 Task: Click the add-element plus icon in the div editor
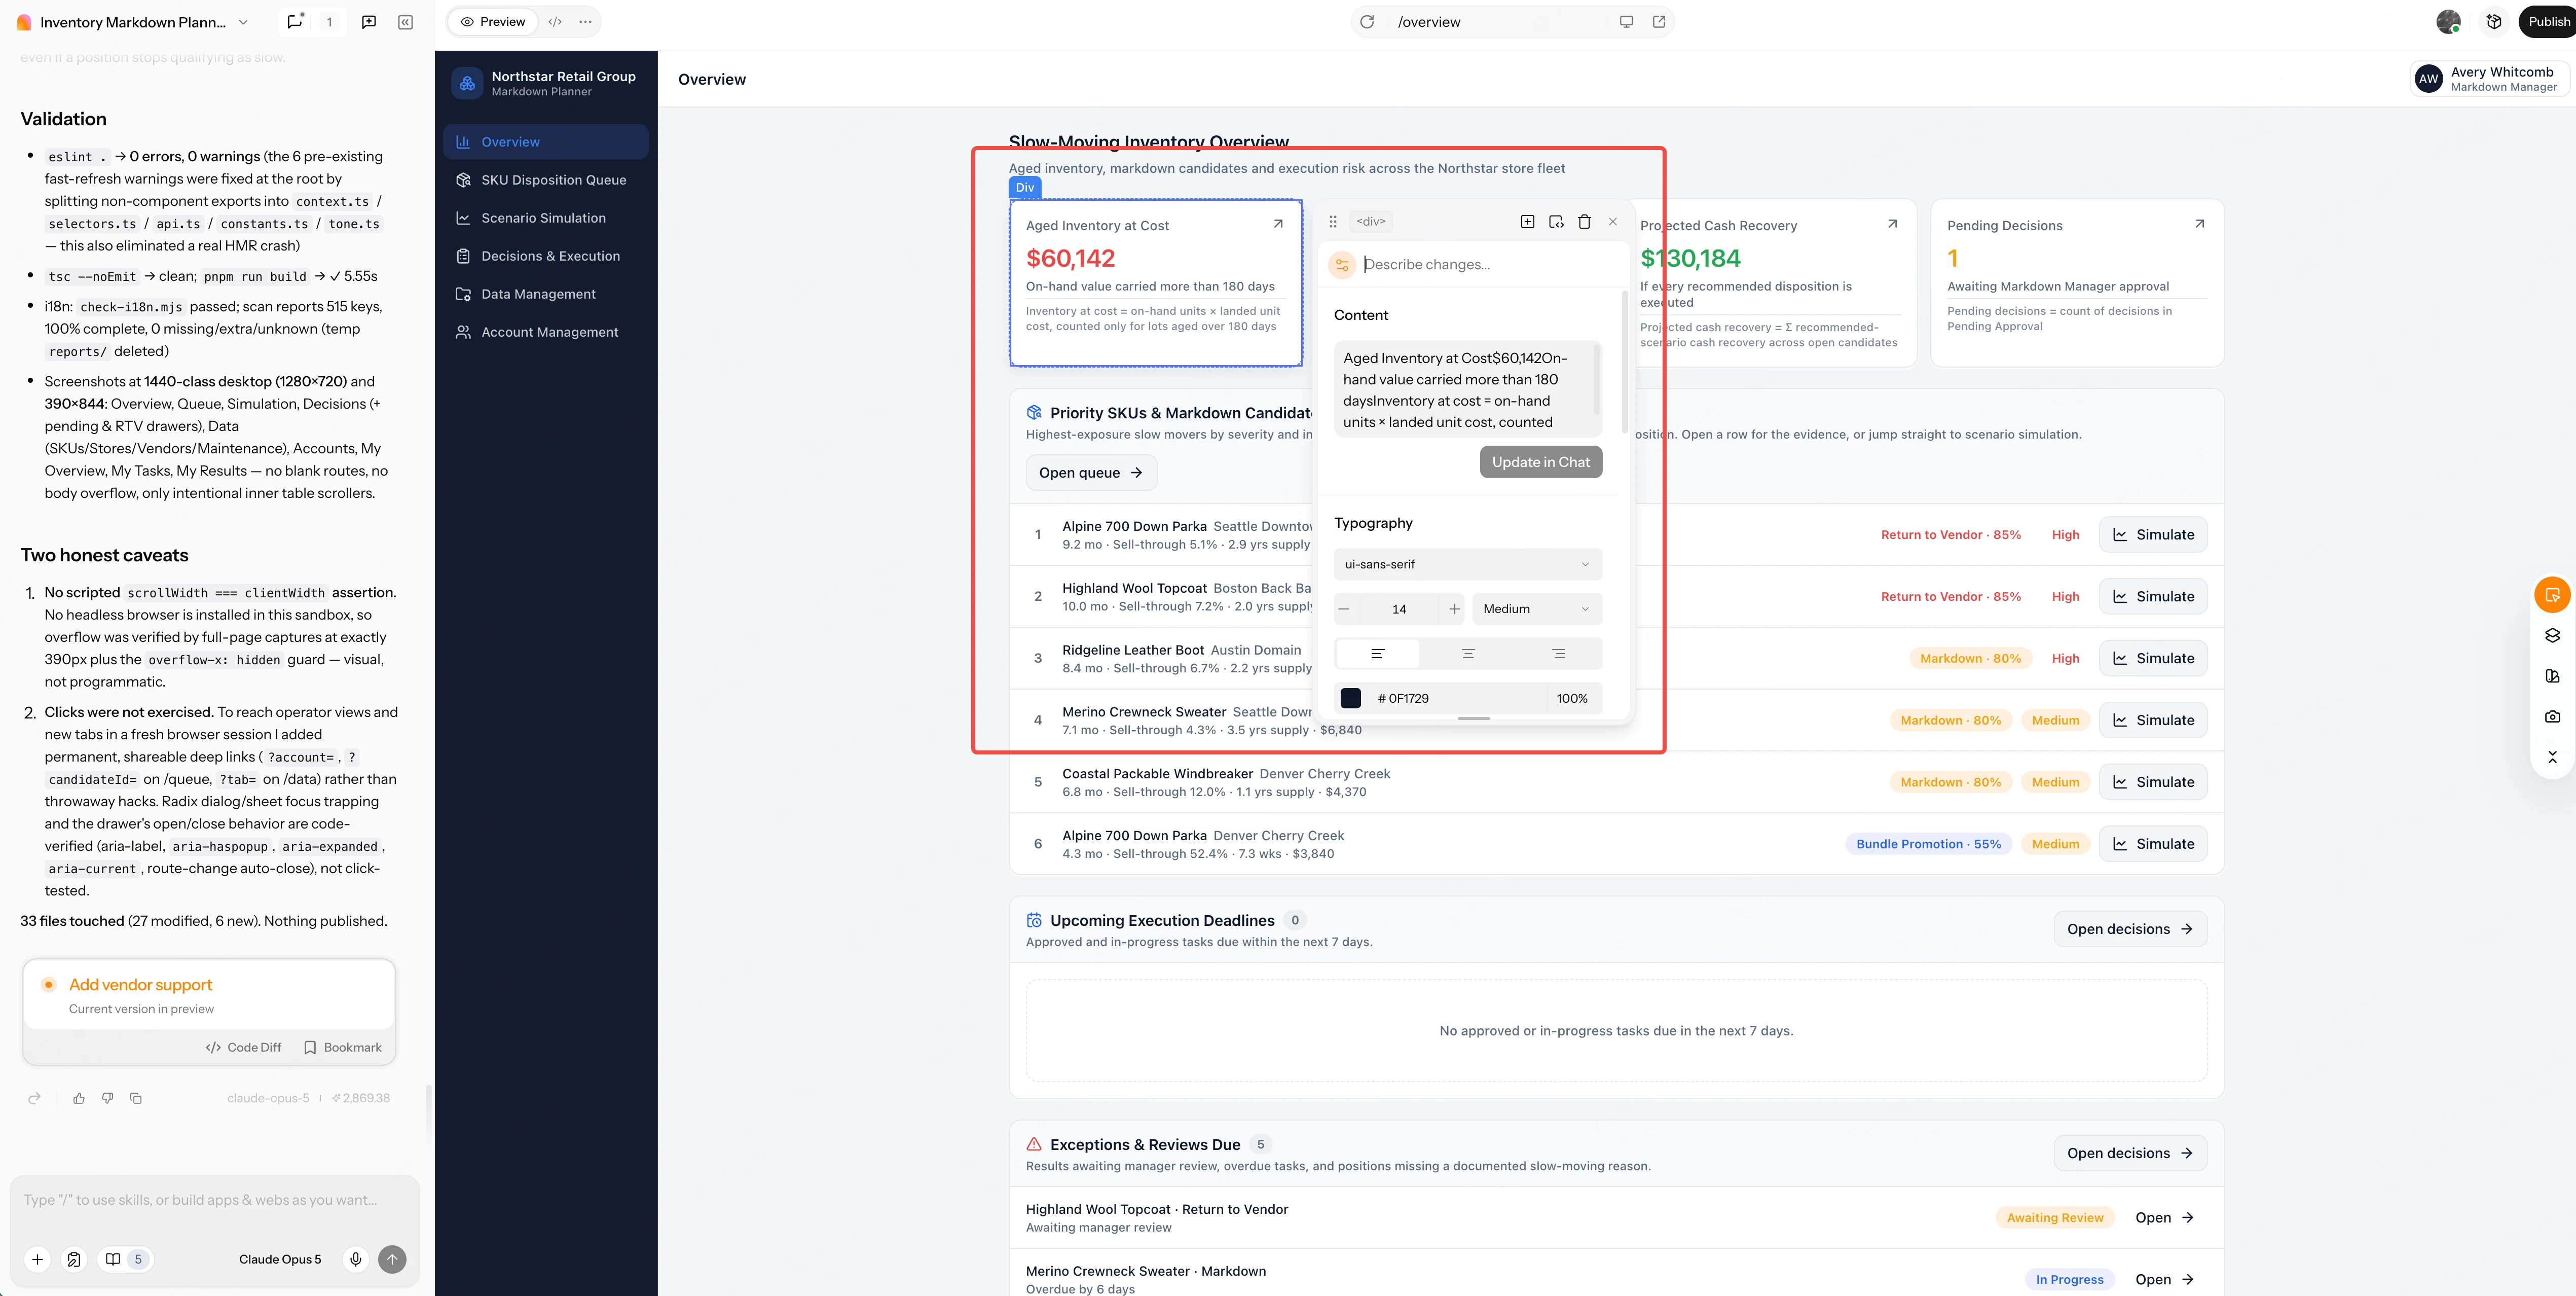1527,222
